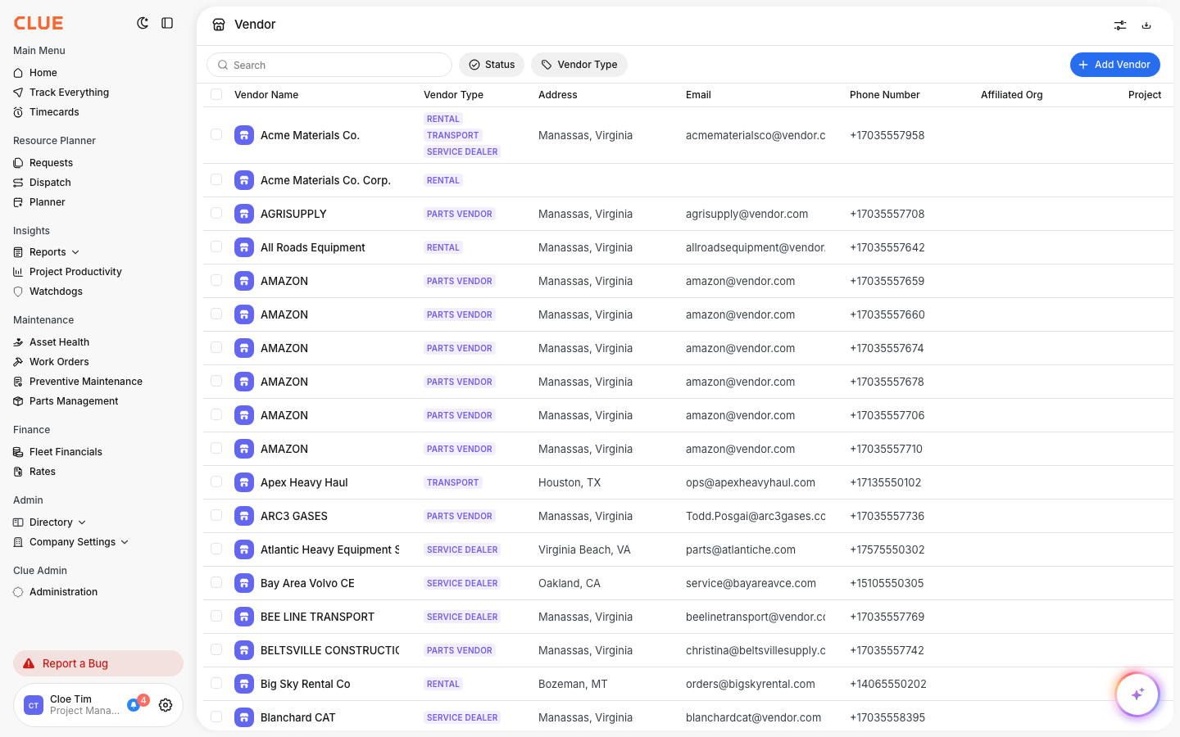This screenshot has width=1180, height=737.
Task: Check the All Roads Equipment checkbox
Action: [216, 246]
